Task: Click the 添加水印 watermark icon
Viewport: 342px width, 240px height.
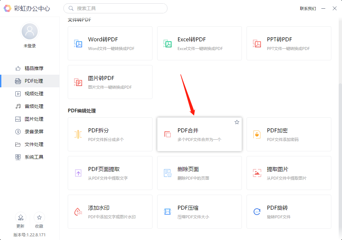Action: pos(78,212)
